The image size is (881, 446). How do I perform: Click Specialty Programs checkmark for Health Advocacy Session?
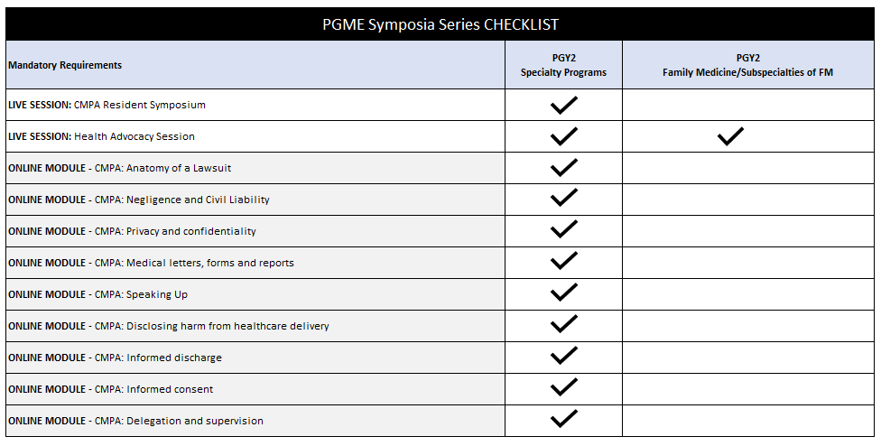click(563, 136)
